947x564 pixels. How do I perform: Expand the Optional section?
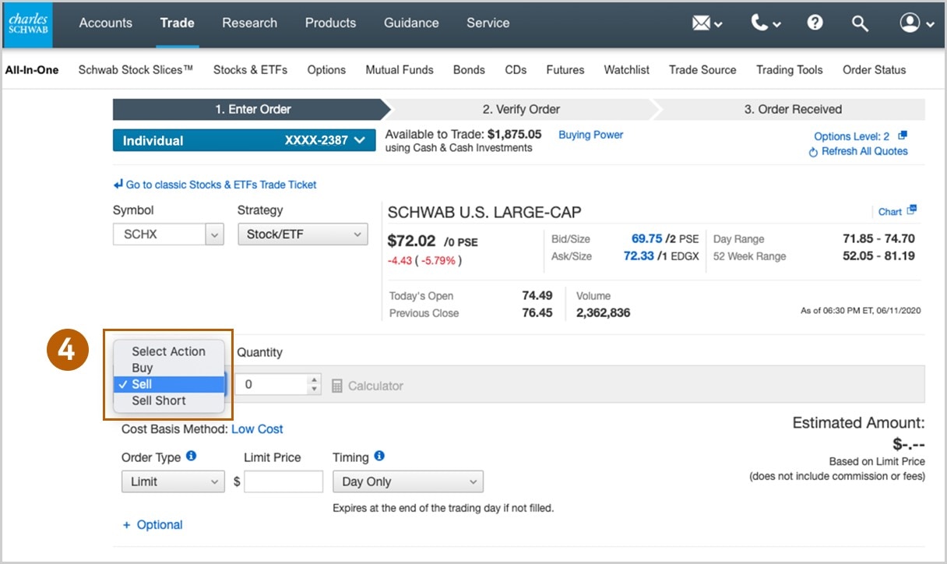pyautogui.click(x=153, y=525)
